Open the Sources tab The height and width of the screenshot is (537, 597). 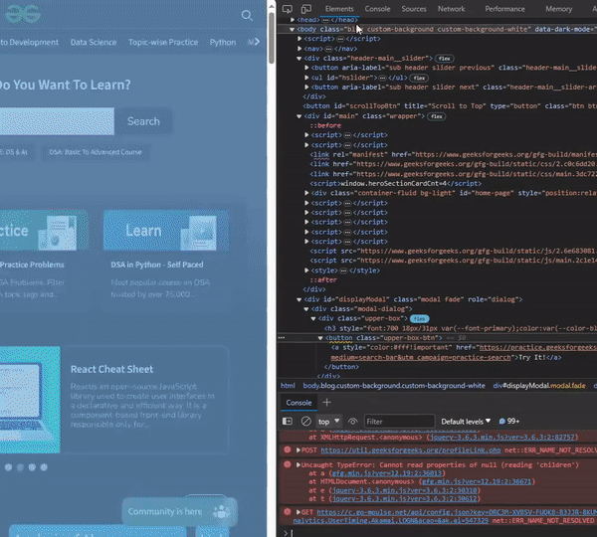(414, 9)
